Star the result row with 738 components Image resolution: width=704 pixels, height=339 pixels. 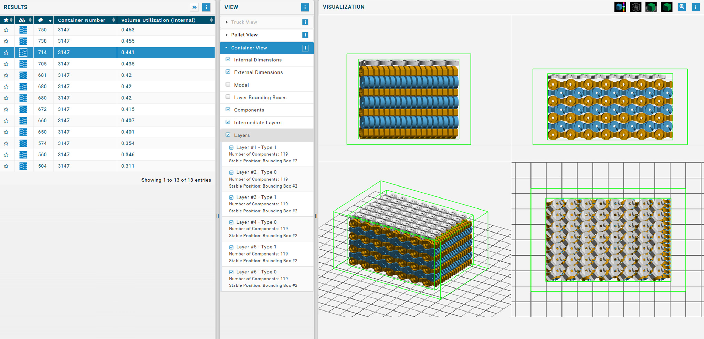tap(6, 41)
